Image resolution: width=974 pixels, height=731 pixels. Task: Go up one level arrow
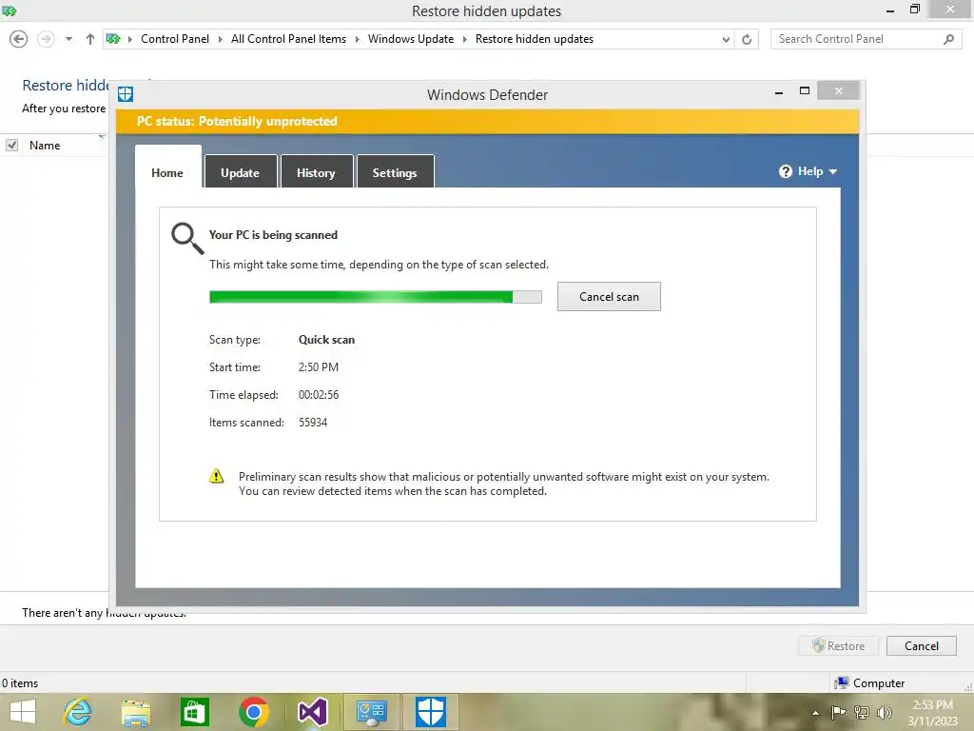pos(90,39)
